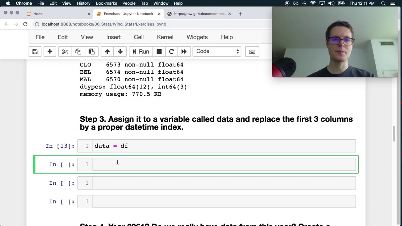The width and height of the screenshot is (402, 226).
Task: Open Jupyter File menu
Action: 40,37
